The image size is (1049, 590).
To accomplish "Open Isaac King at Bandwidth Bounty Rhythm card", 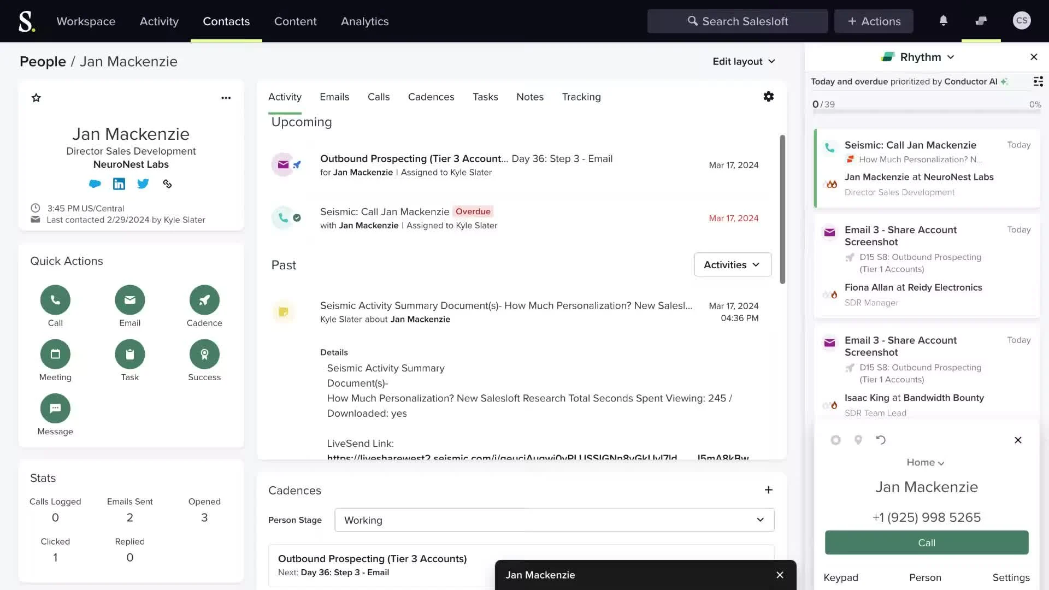I will [x=927, y=371].
